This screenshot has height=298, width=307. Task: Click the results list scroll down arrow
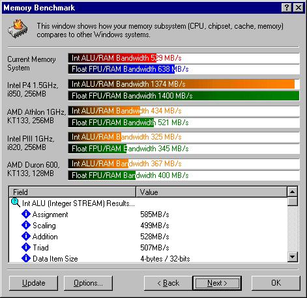tap(293, 257)
